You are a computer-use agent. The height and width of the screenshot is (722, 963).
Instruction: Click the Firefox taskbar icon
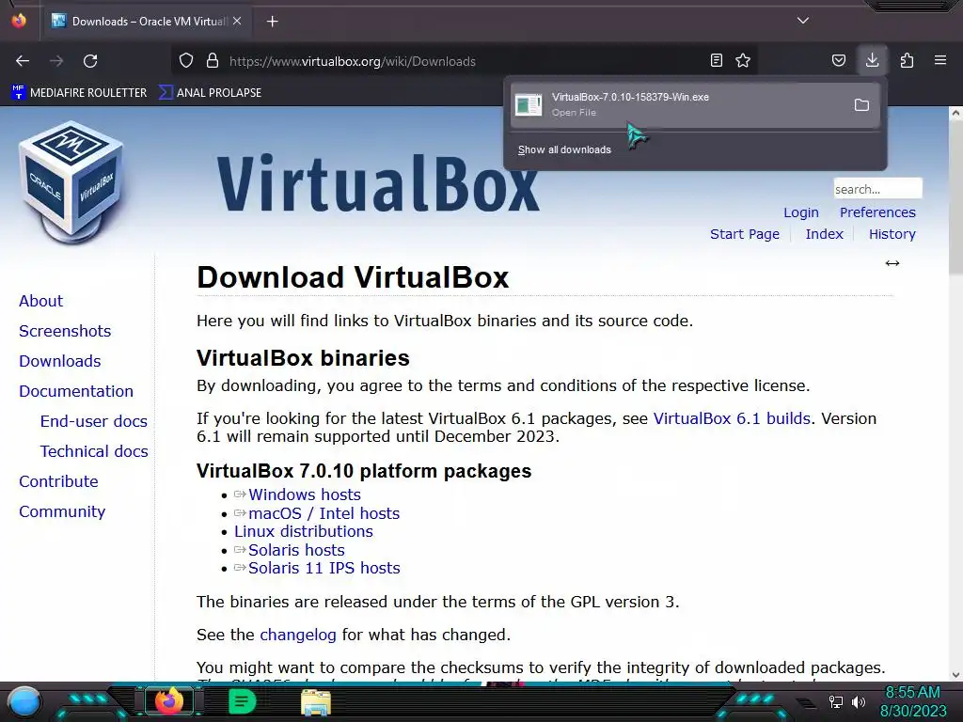click(169, 701)
